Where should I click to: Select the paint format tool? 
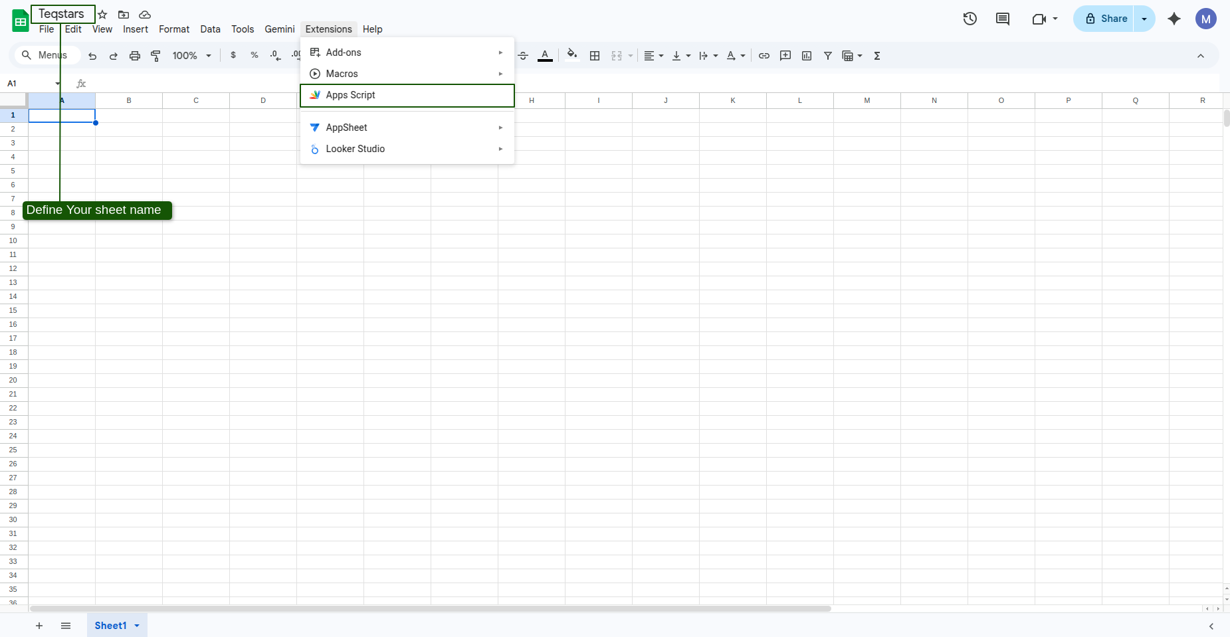(x=156, y=56)
